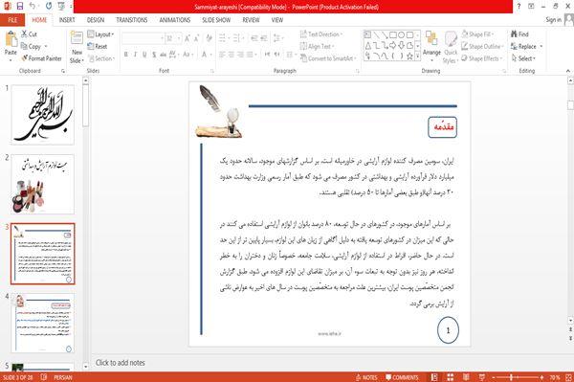Open Section dropdown
The image size is (574, 382).
click(101, 58)
